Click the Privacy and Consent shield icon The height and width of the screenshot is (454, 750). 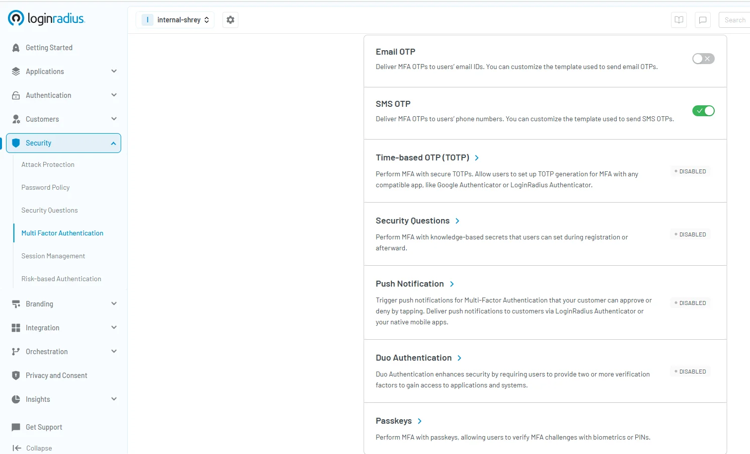[x=16, y=376]
